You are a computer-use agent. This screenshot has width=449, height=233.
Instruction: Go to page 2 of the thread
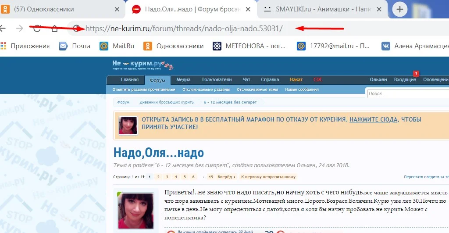tap(158, 177)
